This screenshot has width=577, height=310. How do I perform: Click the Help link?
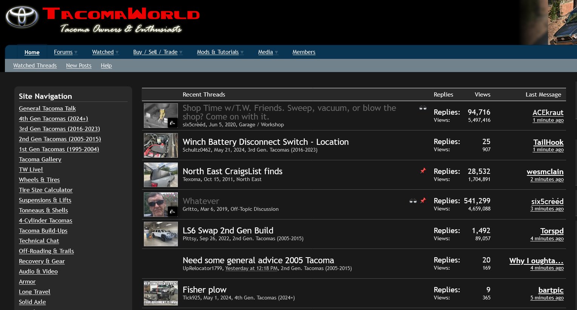[x=106, y=66]
